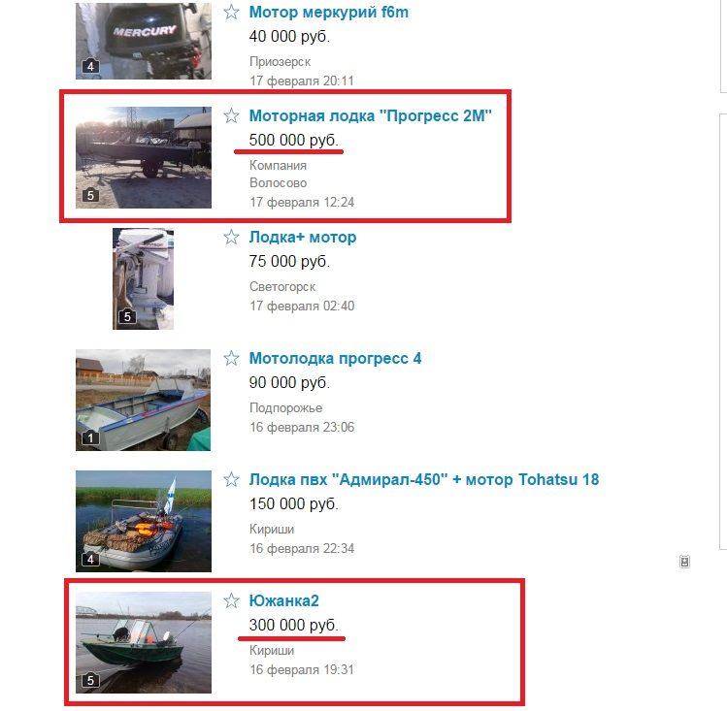The height and width of the screenshot is (711, 727).
Task: Open the 'Лодка+ мотор' listing link
Action: 302,237
